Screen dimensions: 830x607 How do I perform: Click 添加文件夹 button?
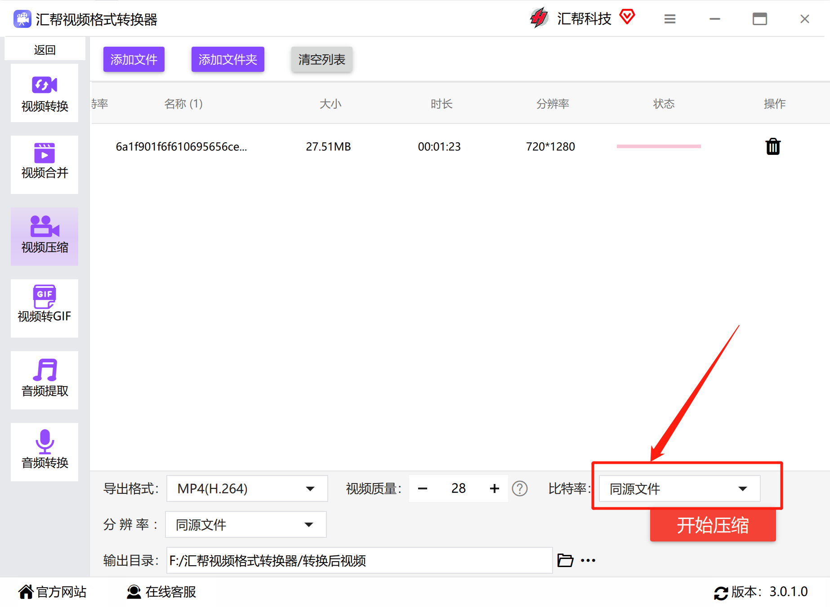pyautogui.click(x=228, y=59)
